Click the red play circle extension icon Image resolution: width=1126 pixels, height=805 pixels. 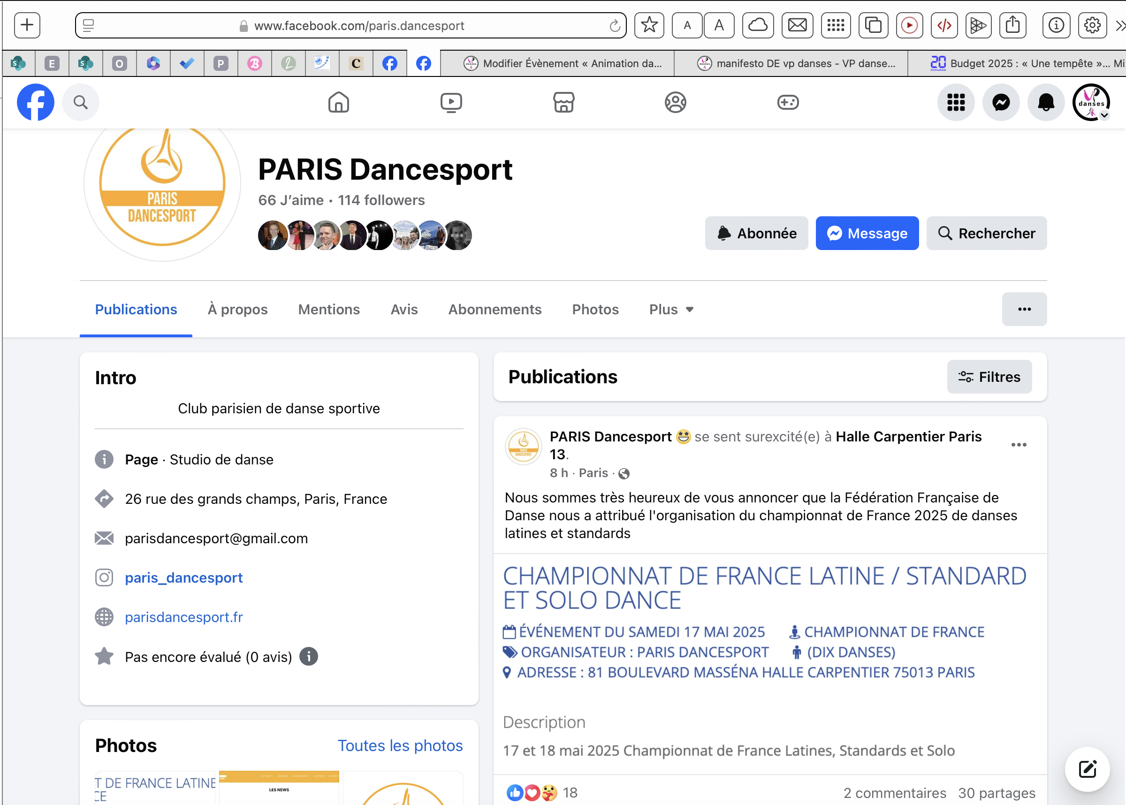pos(909,25)
